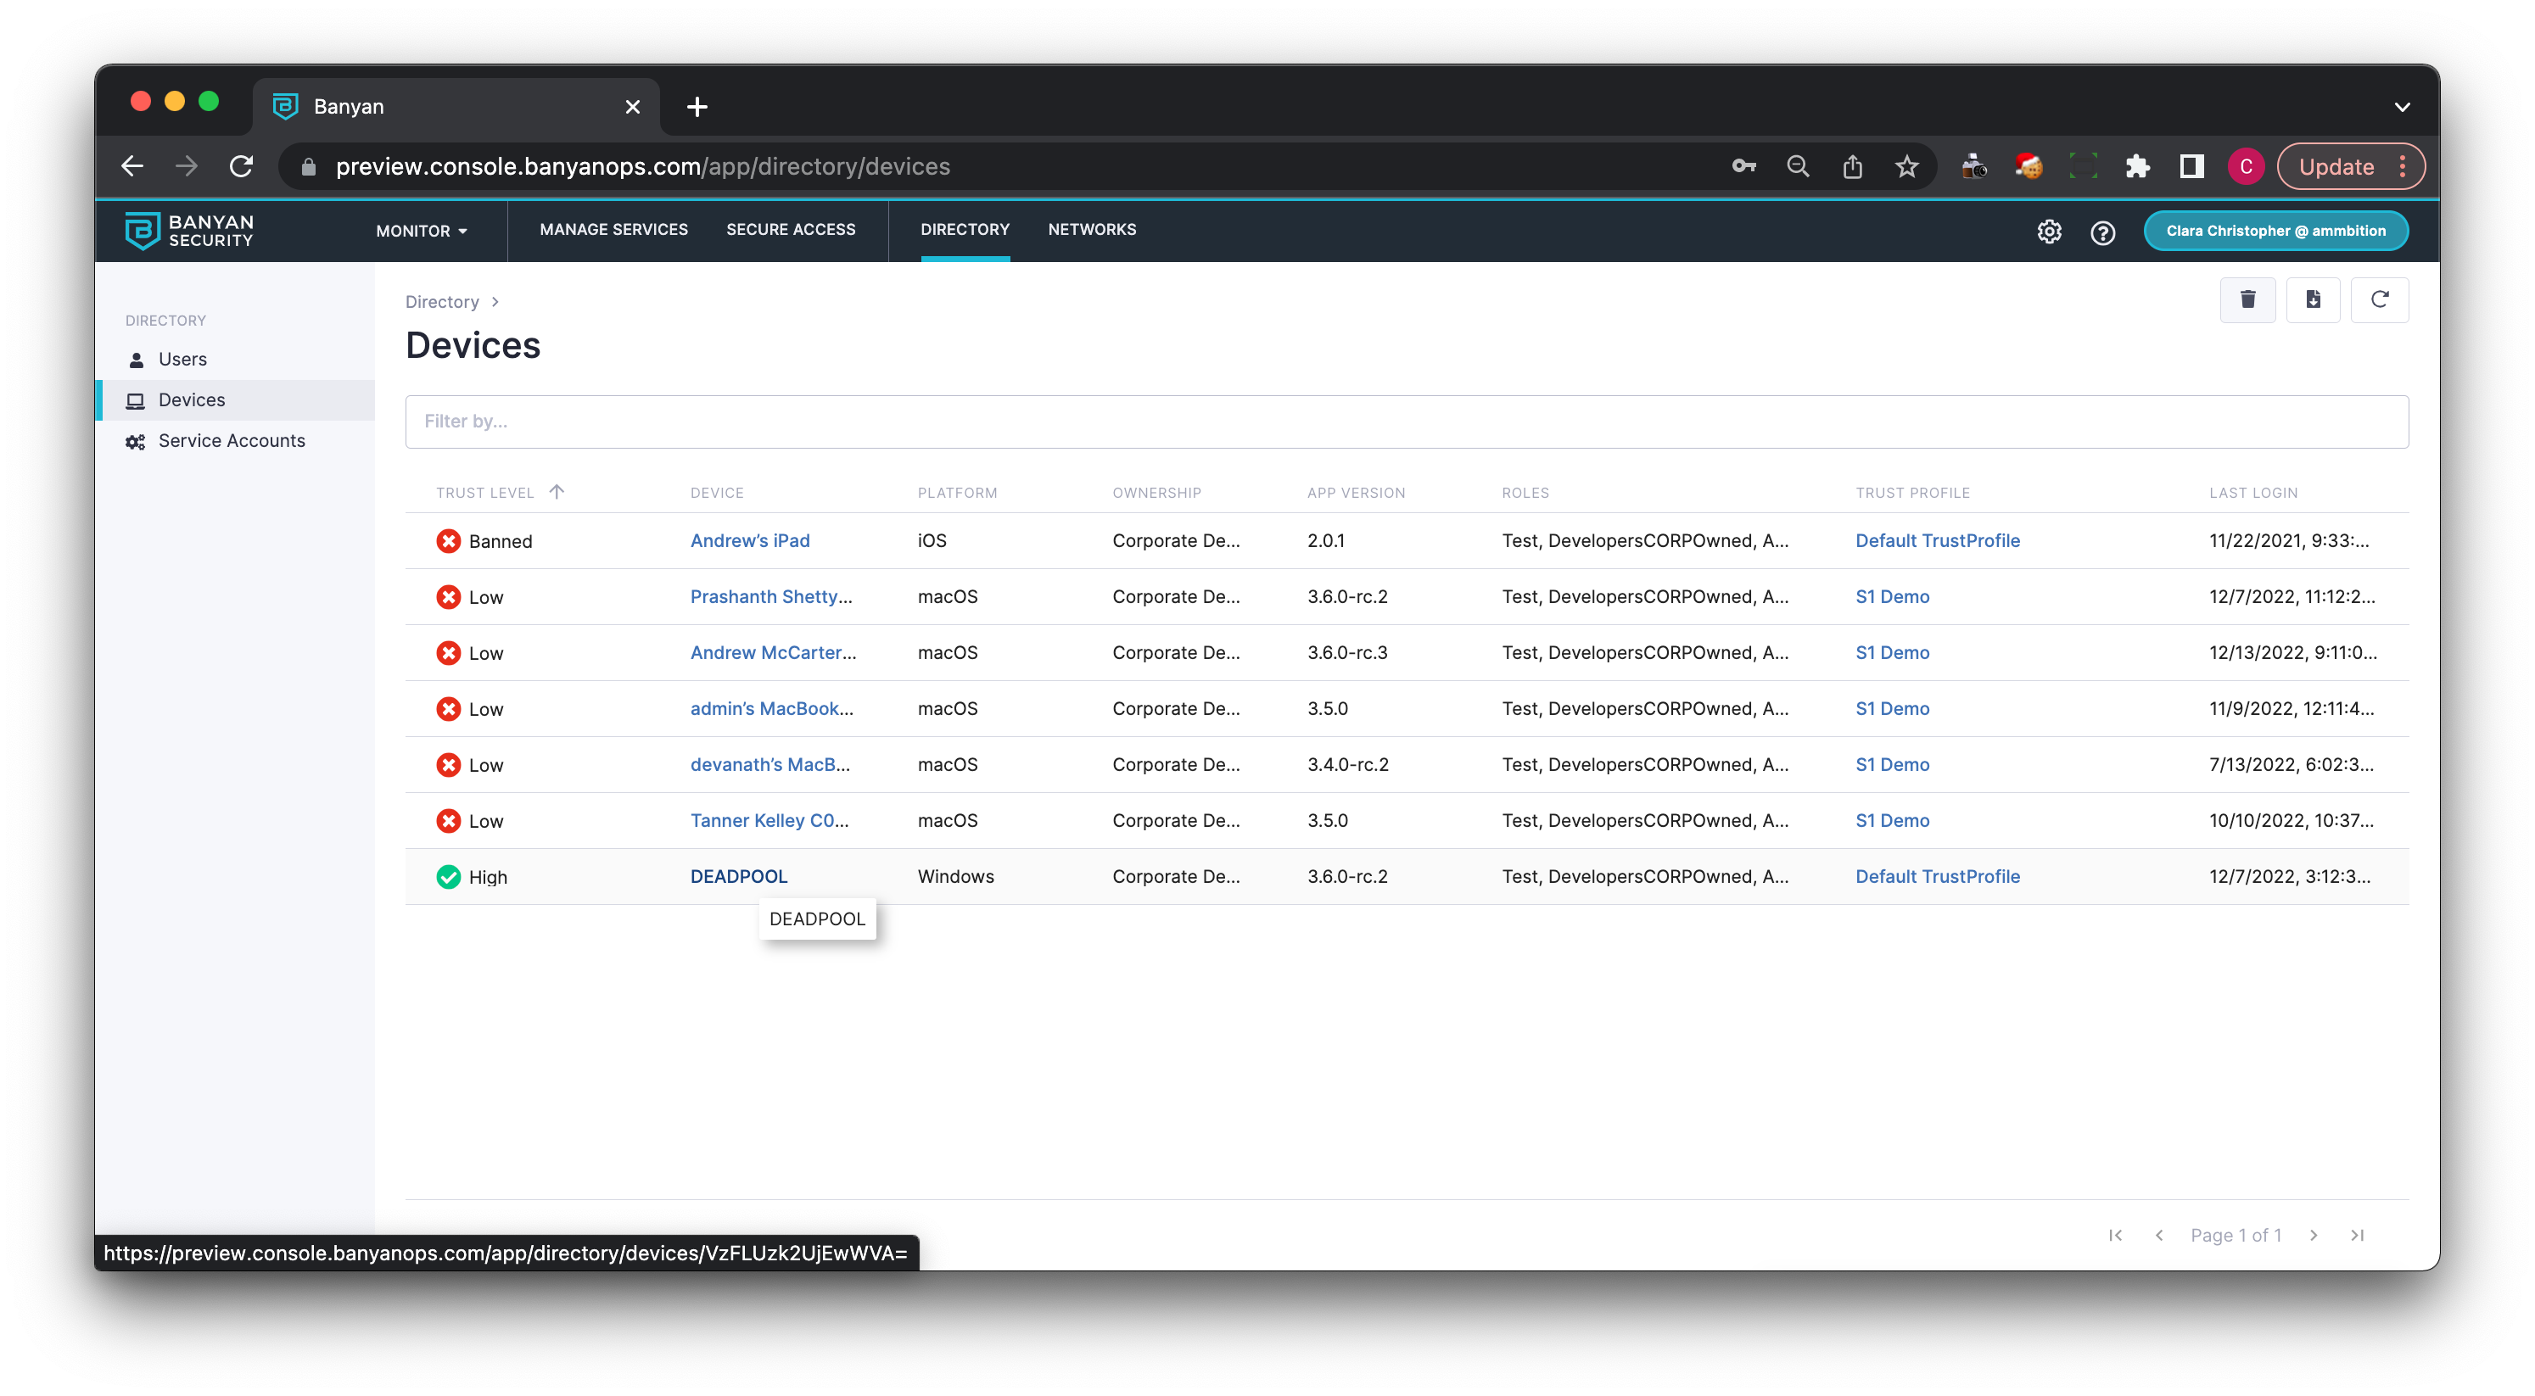This screenshot has width=2535, height=1396.
Task: Click the refresh devices list icon
Action: pyautogui.click(x=2379, y=300)
